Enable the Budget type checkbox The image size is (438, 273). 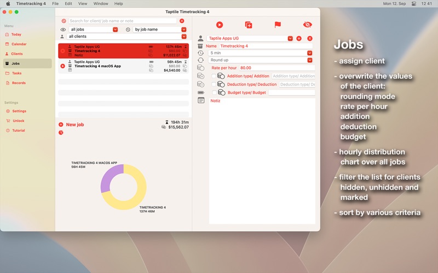[x=214, y=92]
